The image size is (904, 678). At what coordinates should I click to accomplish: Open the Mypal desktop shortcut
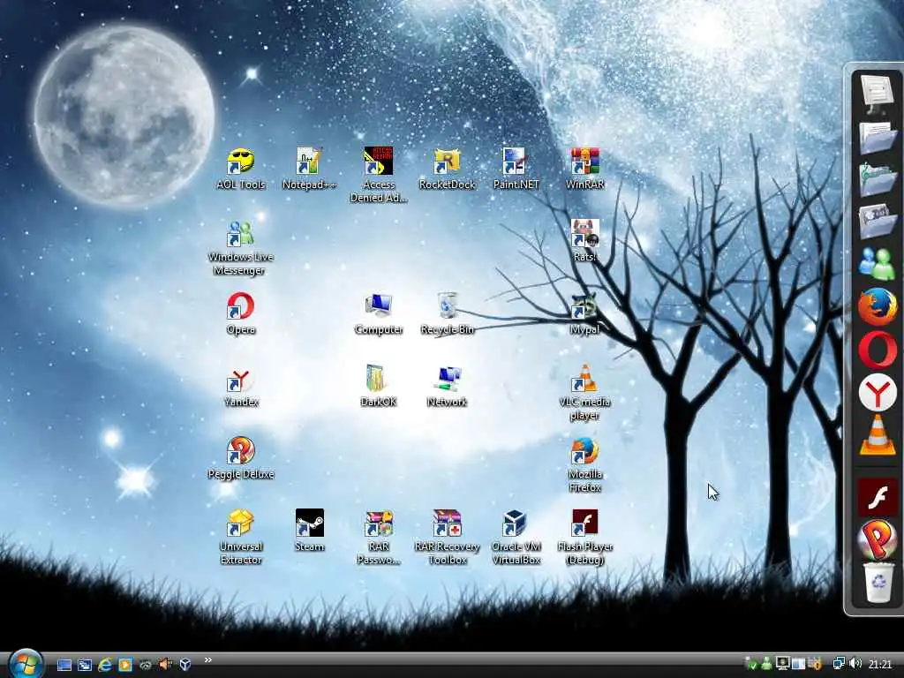584,313
